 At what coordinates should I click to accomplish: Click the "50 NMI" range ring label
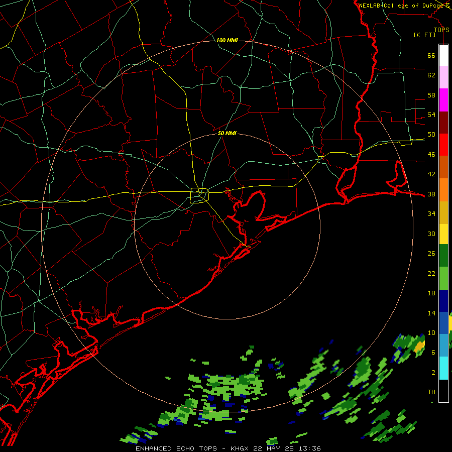click(227, 133)
